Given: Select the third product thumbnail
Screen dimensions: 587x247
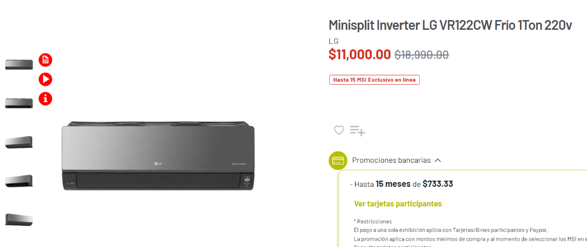Looking at the screenshot, I should point(19,142).
